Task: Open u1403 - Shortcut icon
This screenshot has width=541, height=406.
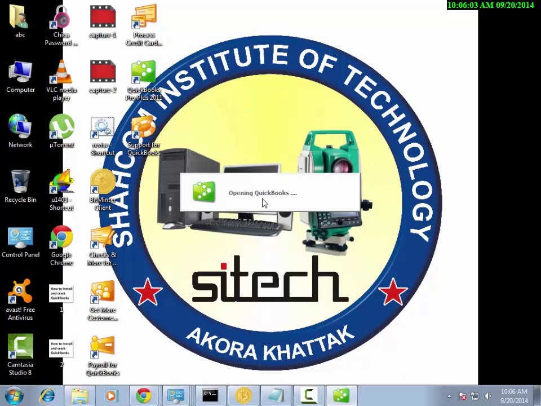Action: [x=61, y=190]
